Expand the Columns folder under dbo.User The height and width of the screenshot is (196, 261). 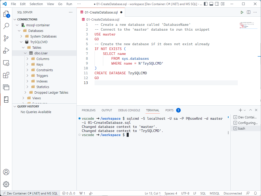tap(28, 59)
